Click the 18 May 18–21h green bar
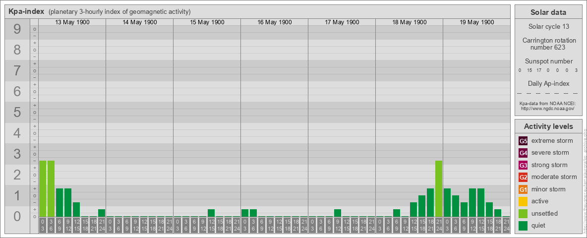The image size is (587, 238). (430, 202)
